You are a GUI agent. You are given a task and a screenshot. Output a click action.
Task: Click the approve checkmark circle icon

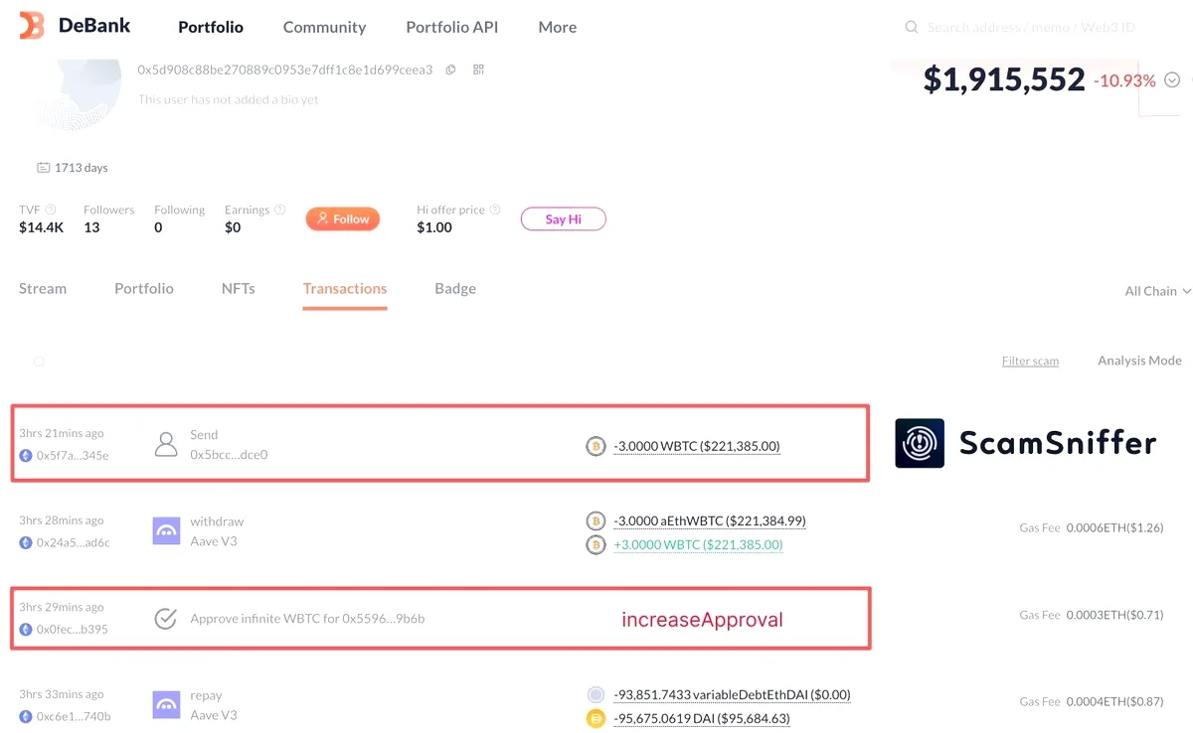pos(166,619)
